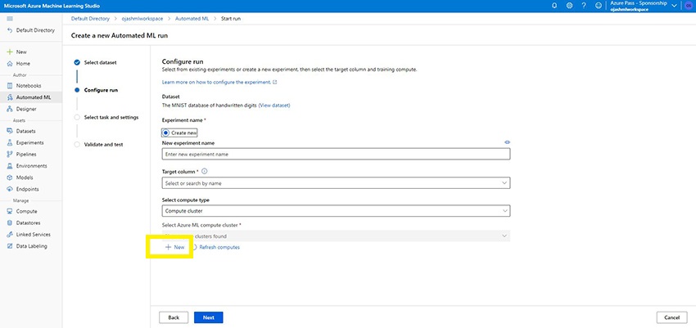Focus the new experiment name field
Viewport: 696px width, 328px height.
pyautogui.click(x=336, y=154)
